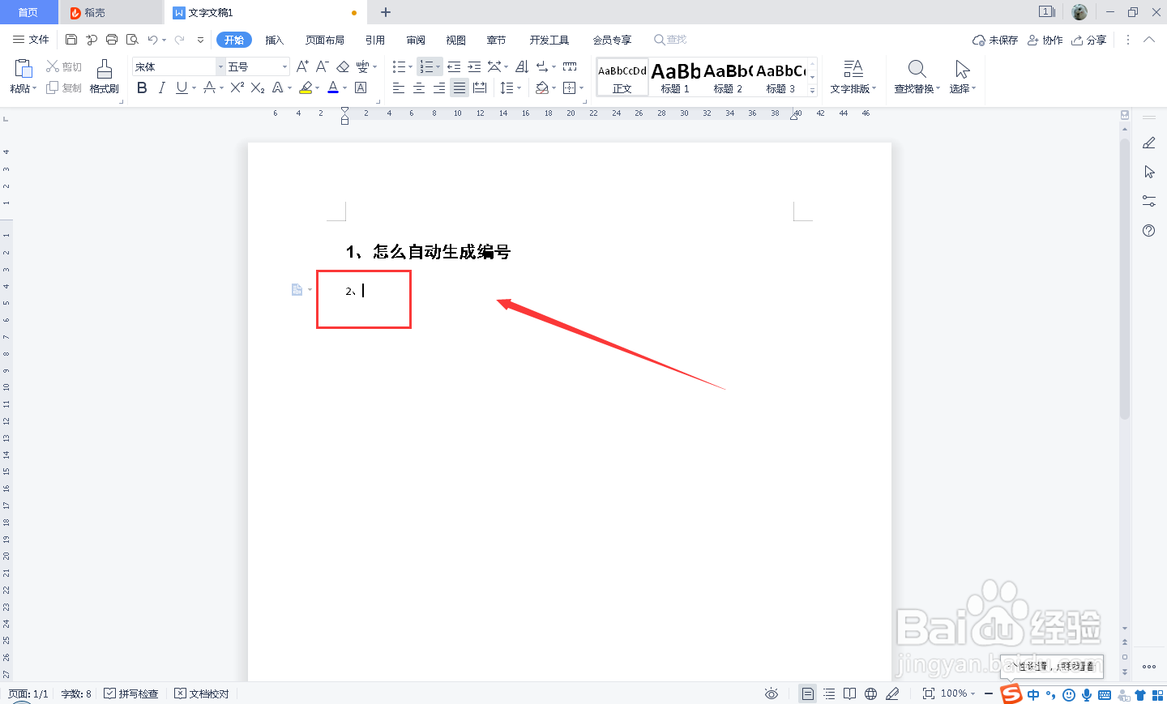Click the 协作 collaboration link
1167x704 pixels.
[x=1045, y=39]
